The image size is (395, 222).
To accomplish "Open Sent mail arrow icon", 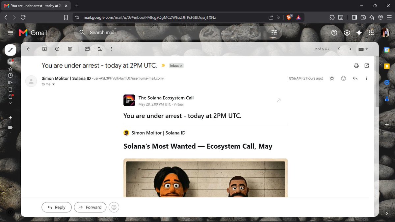I will [x=10, y=83].
